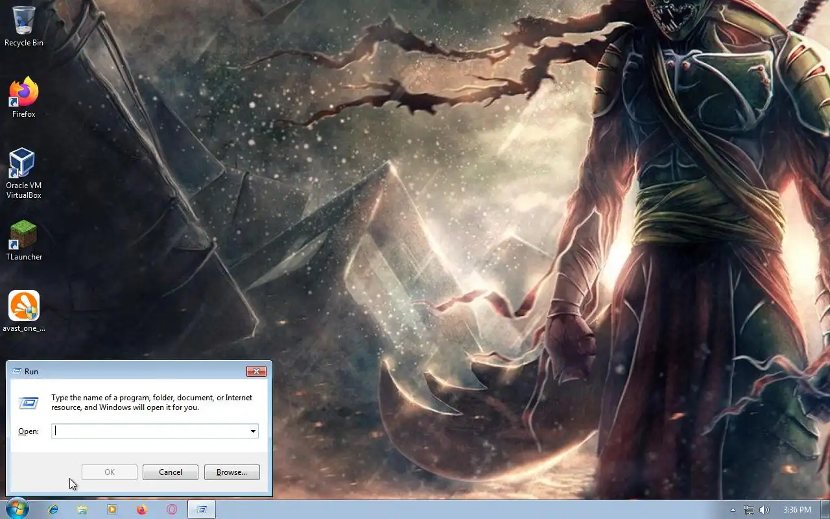Click the Run program icon beside the description

pyautogui.click(x=29, y=403)
